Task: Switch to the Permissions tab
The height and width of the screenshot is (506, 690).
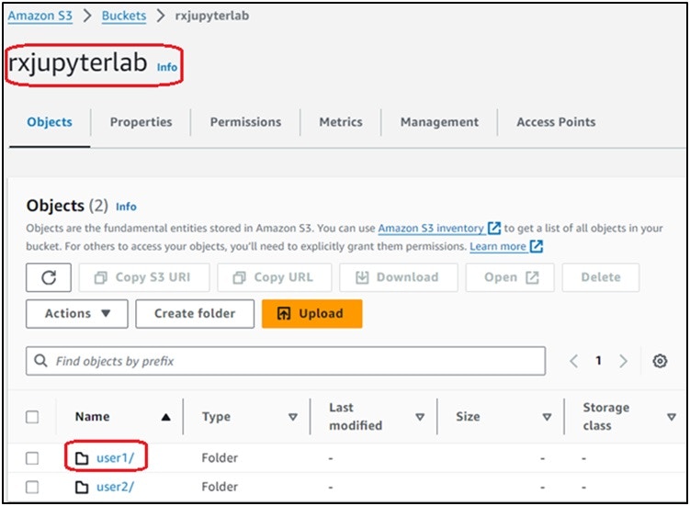Action: 245,122
